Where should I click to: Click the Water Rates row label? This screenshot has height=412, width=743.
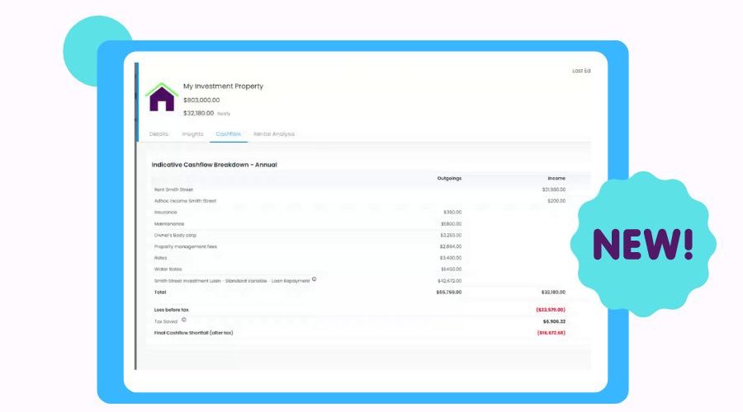(x=168, y=269)
